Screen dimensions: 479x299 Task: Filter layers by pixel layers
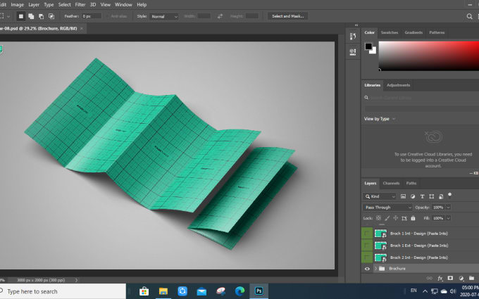pyautogui.click(x=403, y=196)
